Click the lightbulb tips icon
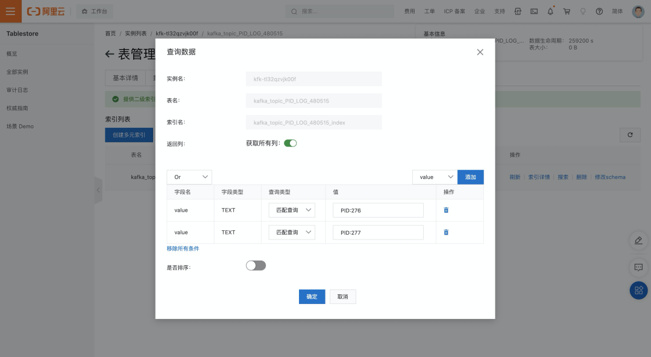The height and width of the screenshot is (357, 651). (x=583, y=11)
